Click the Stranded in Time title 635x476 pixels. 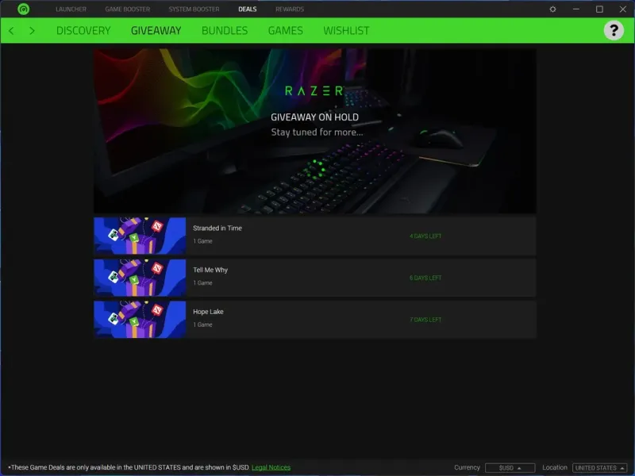(217, 228)
